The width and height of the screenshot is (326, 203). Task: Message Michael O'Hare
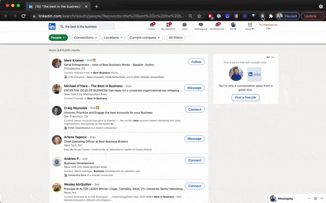[194, 88]
